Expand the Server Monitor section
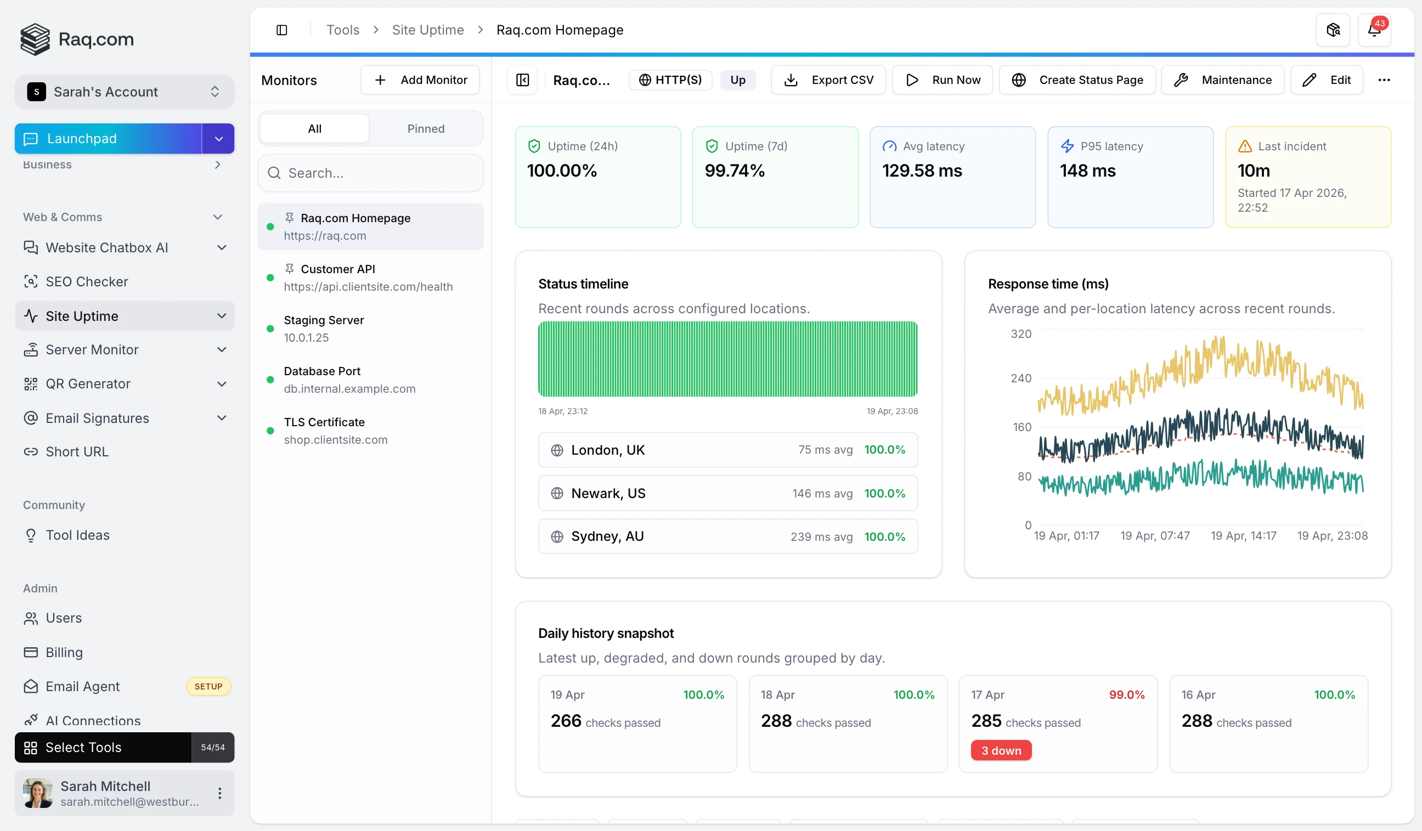Image resolution: width=1422 pixels, height=831 pixels. pos(222,350)
